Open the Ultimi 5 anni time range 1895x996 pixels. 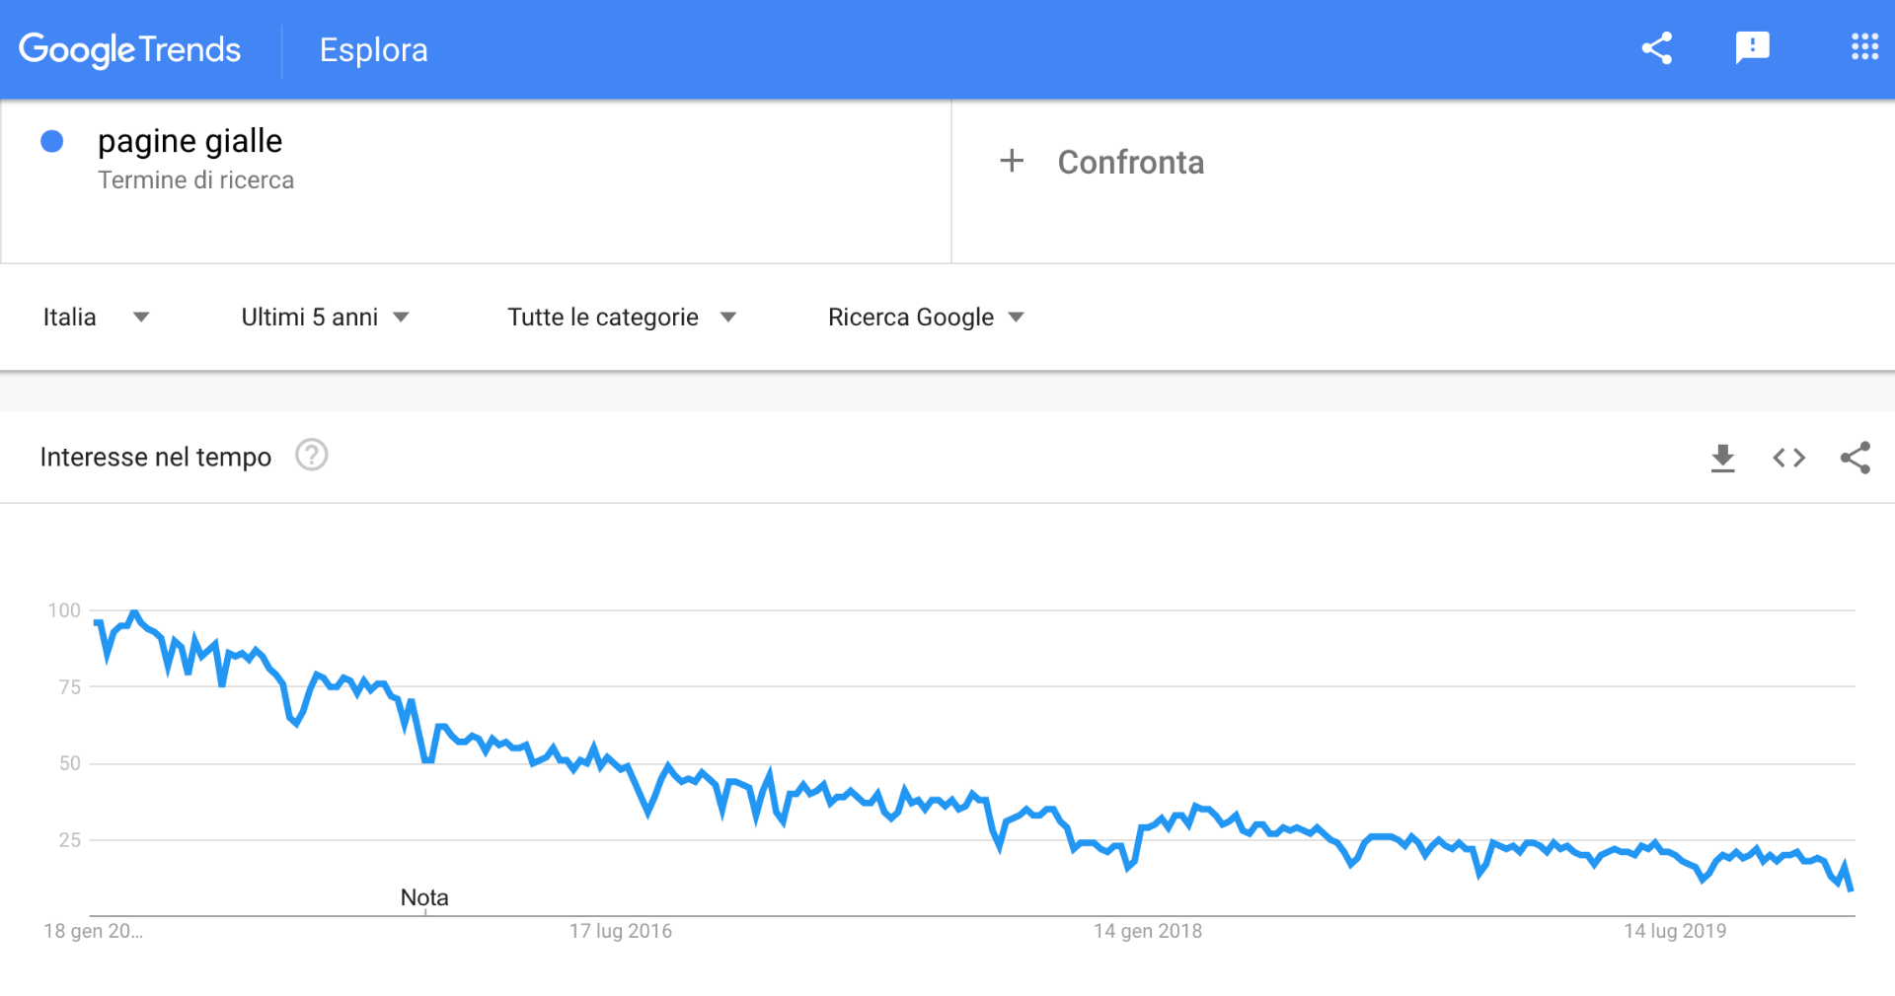pos(325,317)
